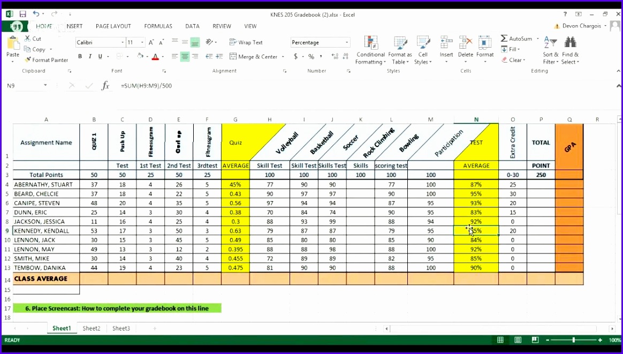Screen dimensions: 623x354
Task: Switch to the FORMULAS tab
Action: [x=158, y=26]
